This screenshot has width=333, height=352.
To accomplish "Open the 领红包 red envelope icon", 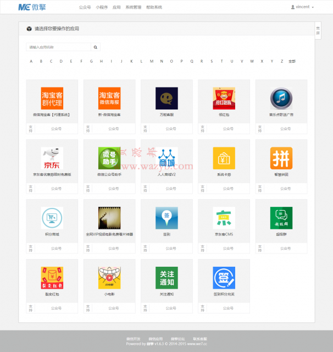I will tap(224, 98).
